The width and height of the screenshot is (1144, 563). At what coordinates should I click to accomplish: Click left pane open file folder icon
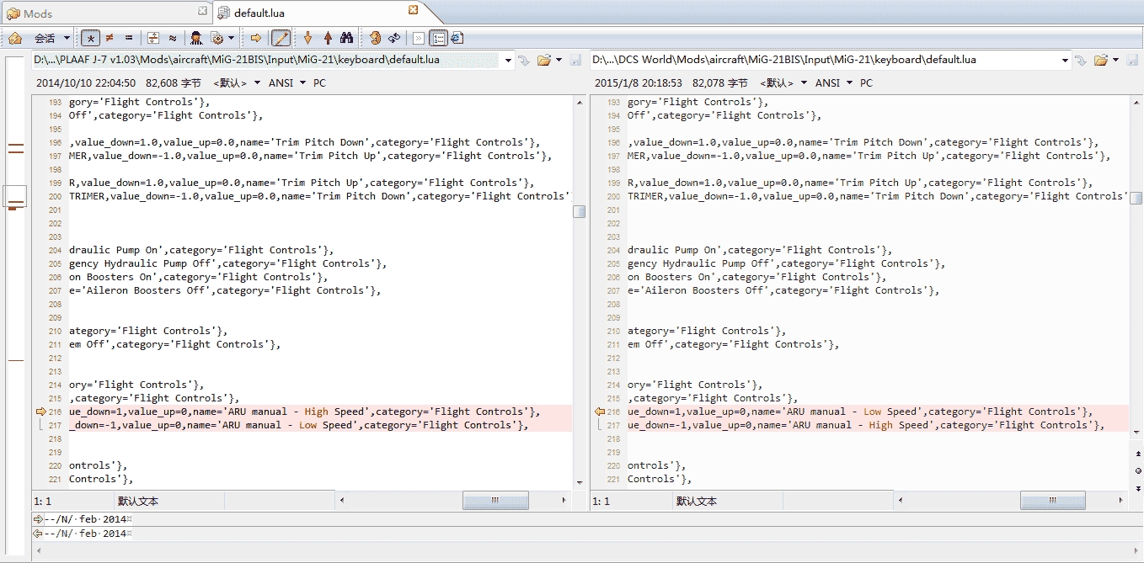(x=544, y=61)
